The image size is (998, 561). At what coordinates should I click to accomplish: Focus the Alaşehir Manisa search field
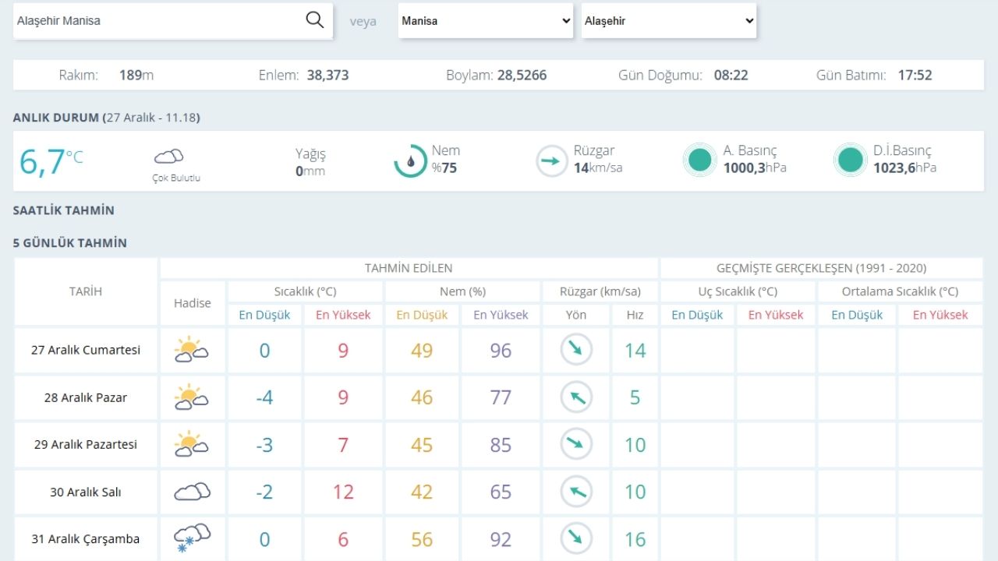click(x=156, y=21)
